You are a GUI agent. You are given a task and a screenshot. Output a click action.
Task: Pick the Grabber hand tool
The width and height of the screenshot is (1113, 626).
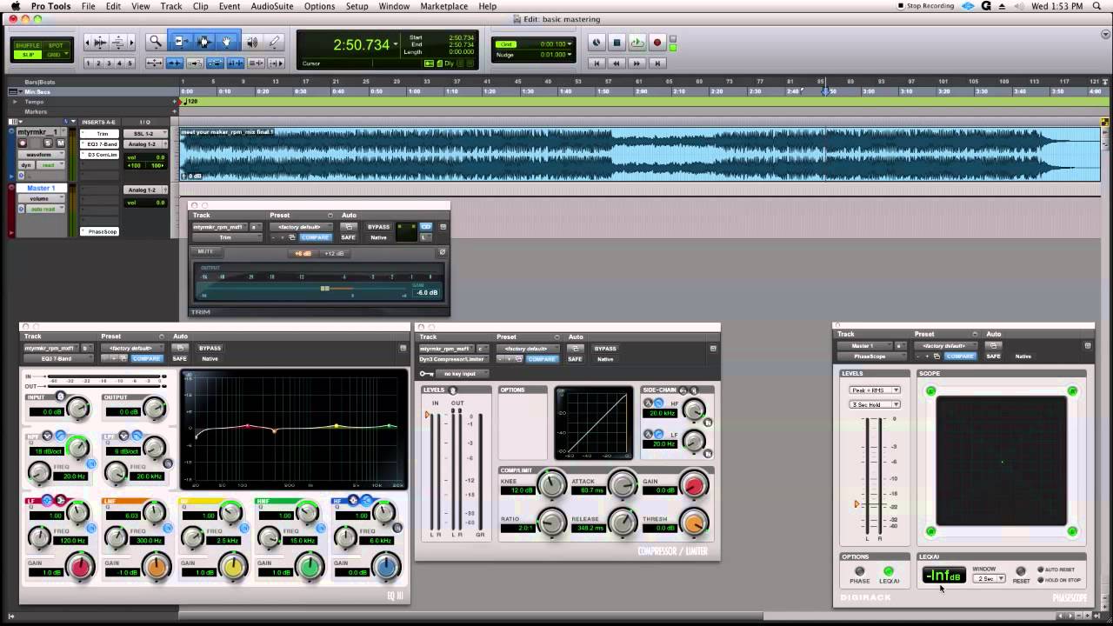click(x=227, y=41)
